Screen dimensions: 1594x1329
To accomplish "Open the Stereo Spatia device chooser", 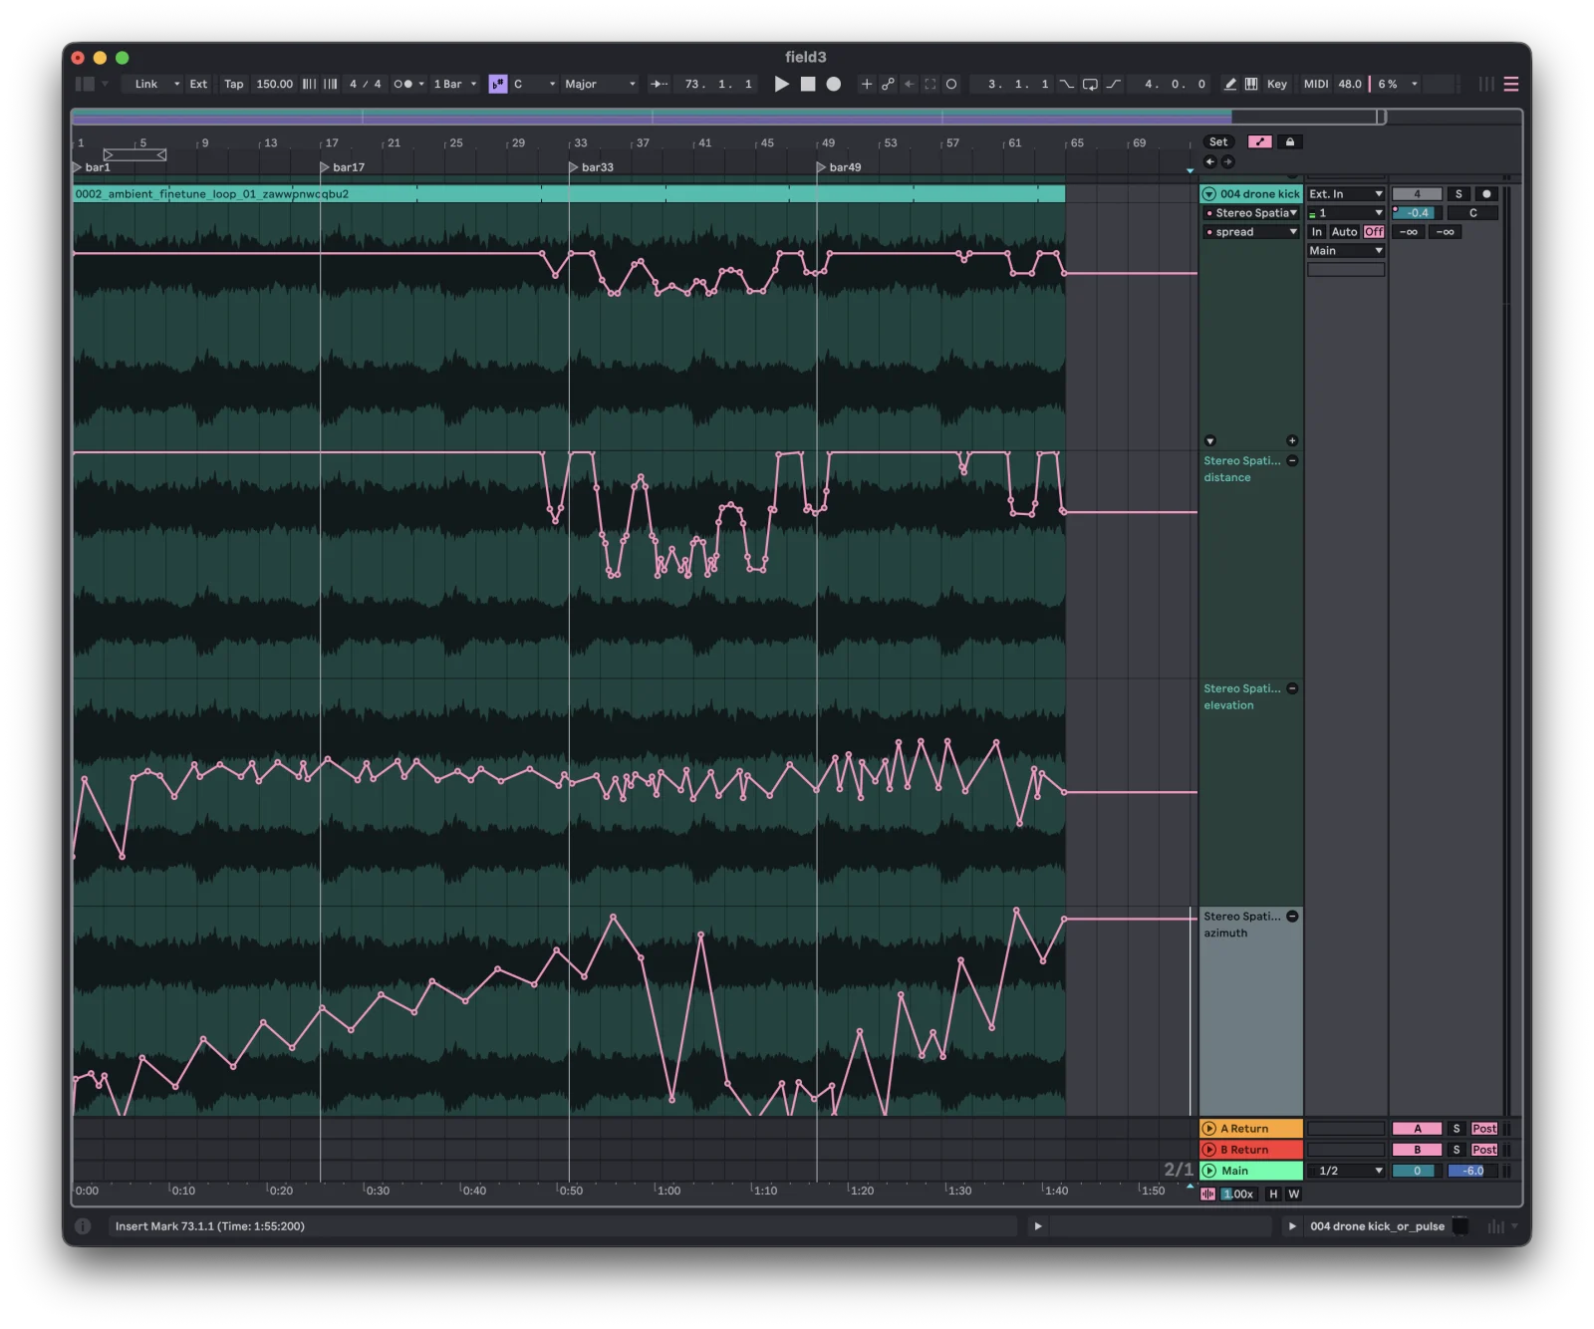I will pyautogui.click(x=1251, y=213).
